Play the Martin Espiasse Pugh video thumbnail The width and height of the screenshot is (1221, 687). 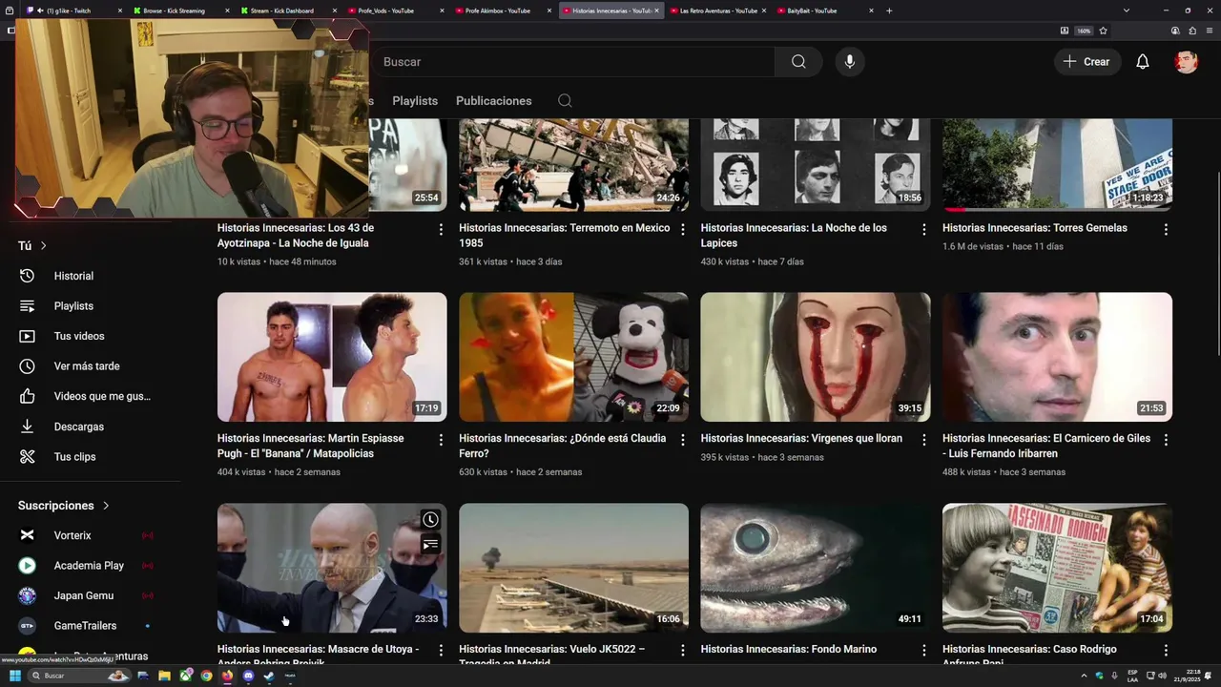pos(332,357)
